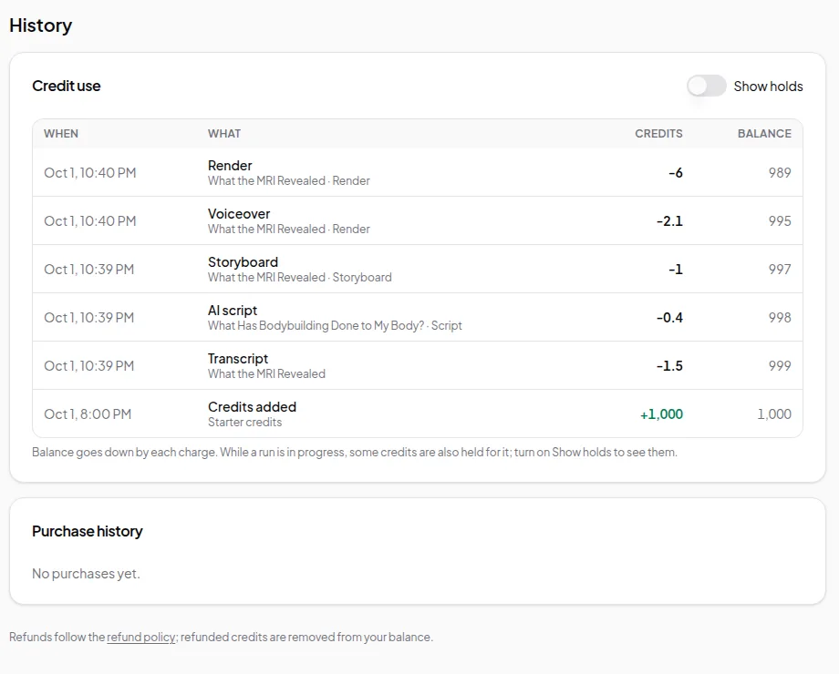The height and width of the screenshot is (674, 839).
Task: Click the -2.1 credits value
Action: pyautogui.click(x=669, y=220)
